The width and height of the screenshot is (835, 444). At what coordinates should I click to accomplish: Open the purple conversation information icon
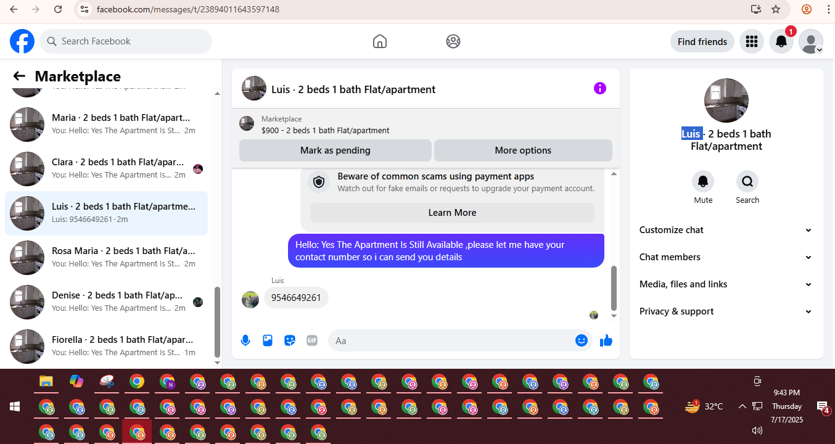[x=600, y=88]
